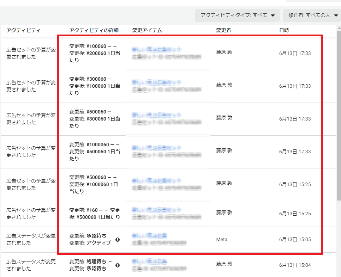
Task: Open ad link in the 6月13日 15:04 row
Action: click(x=150, y=261)
